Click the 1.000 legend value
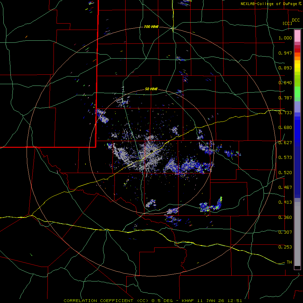 point(285,38)
